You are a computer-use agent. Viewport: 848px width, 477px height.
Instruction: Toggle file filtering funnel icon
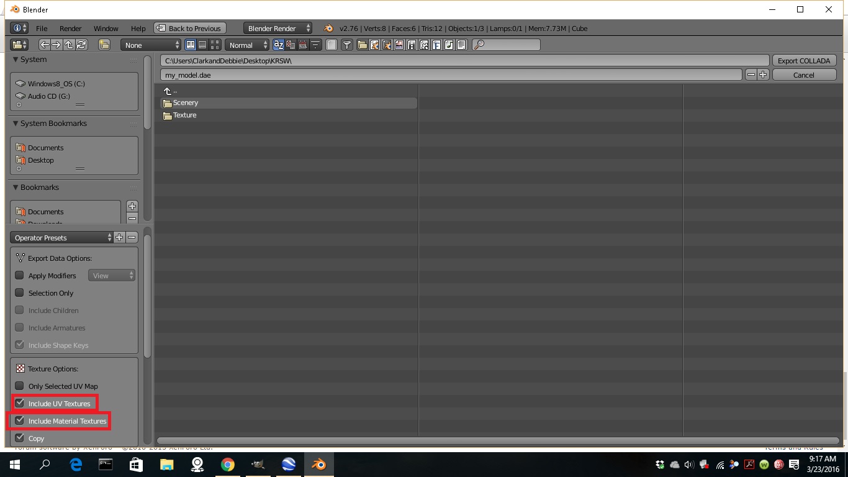pos(347,45)
